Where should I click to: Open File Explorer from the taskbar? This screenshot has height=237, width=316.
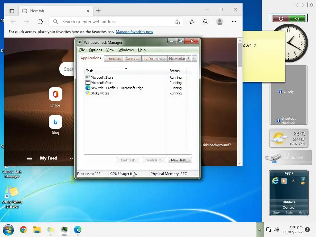coord(37,230)
